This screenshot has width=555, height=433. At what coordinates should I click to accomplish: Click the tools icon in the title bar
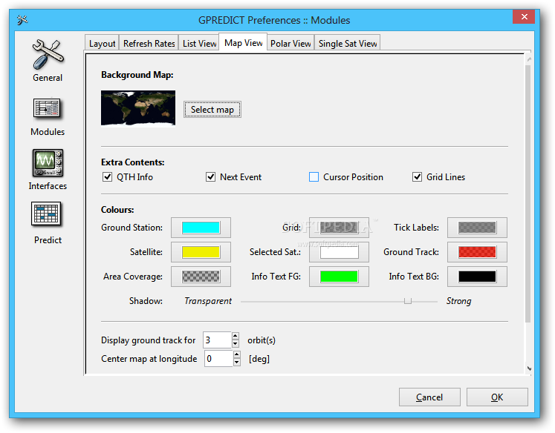[x=22, y=20]
